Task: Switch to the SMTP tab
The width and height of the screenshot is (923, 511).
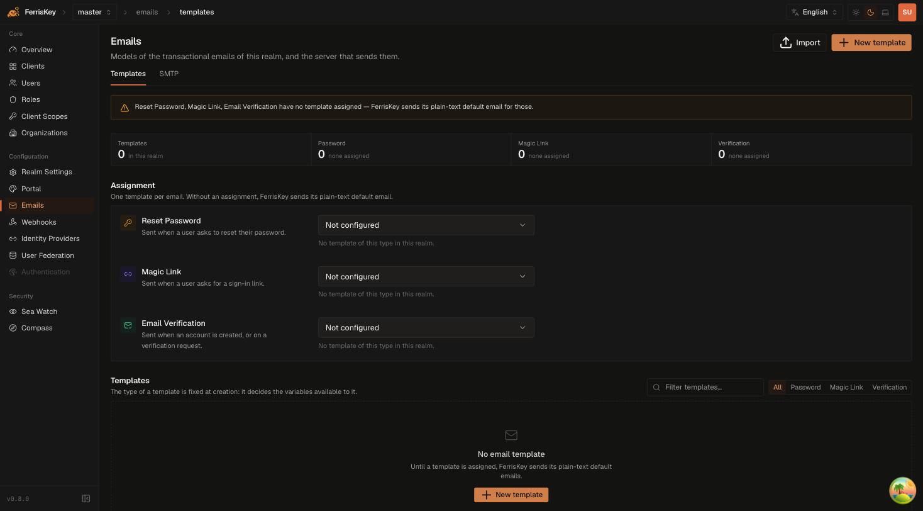Action: (x=169, y=74)
